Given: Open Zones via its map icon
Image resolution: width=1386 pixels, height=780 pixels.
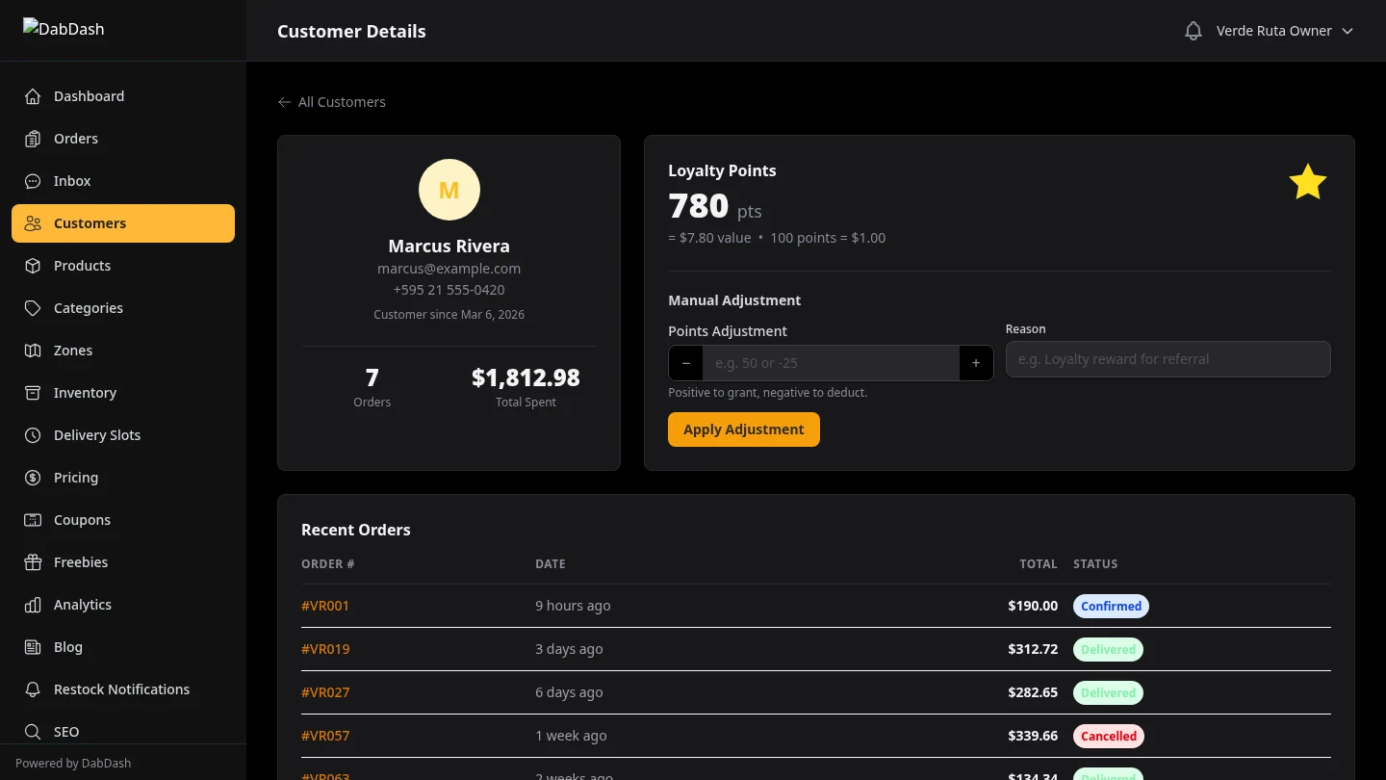Looking at the screenshot, I should point(32,351).
